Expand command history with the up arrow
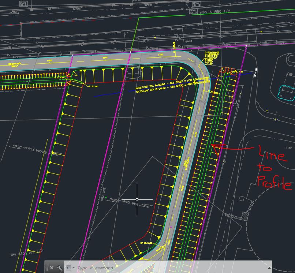This screenshot has height=273, width=295. [269, 268]
